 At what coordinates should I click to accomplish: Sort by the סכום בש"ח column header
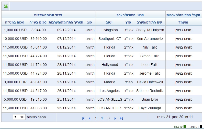point(38,22)
